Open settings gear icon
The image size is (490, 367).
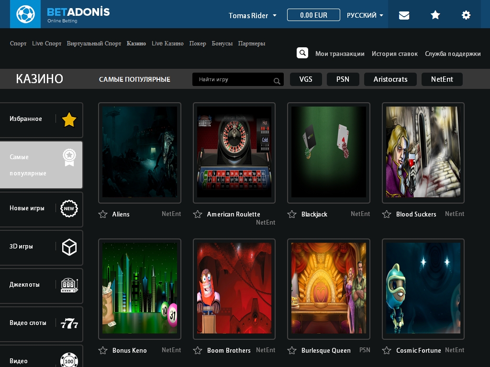click(x=466, y=15)
